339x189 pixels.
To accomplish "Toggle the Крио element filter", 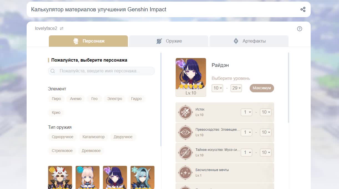I will pyautogui.click(x=56, y=112).
